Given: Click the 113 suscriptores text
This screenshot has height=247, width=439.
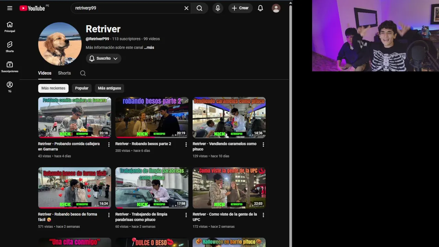Looking at the screenshot, I should click(126, 39).
